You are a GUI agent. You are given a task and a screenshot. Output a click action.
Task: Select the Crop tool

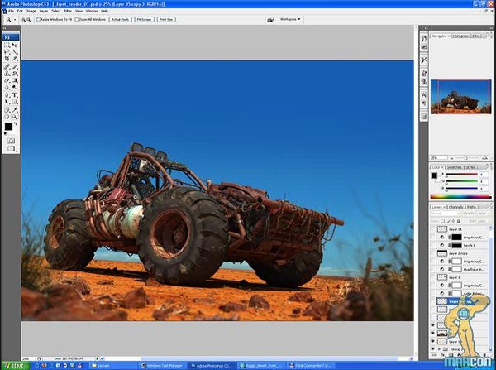(7, 59)
